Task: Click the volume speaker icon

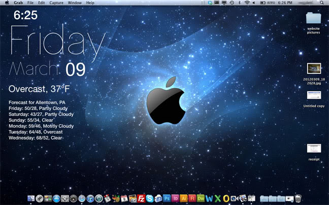Action: [x=253, y=3]
